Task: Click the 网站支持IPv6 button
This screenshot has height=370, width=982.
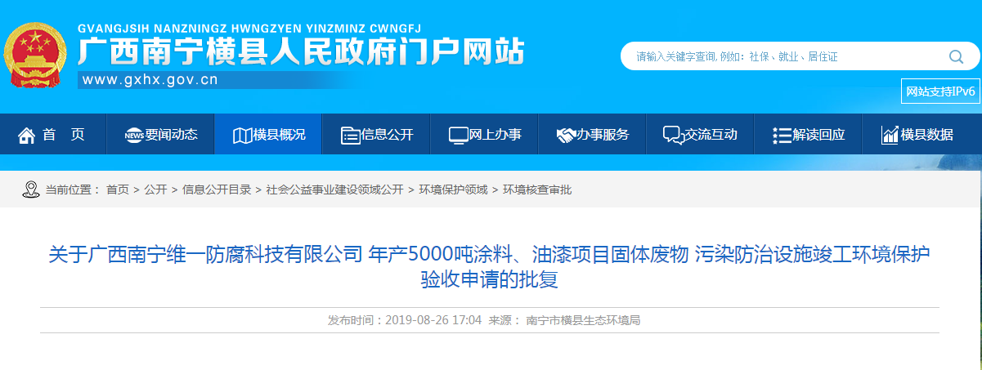Action: click(x=940, y=91)
